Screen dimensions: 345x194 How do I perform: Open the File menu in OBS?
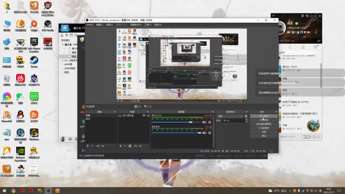click(x=90, y=25)
